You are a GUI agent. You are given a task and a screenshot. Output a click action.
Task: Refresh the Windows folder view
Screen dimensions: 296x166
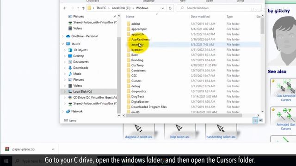tap(170, 8)
